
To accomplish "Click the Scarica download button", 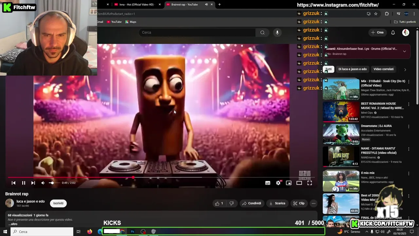I will click(277, 204).
